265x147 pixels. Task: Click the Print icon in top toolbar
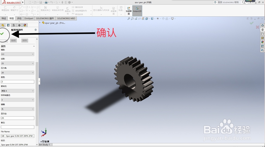pyautogui.click(x=46, y=2)
